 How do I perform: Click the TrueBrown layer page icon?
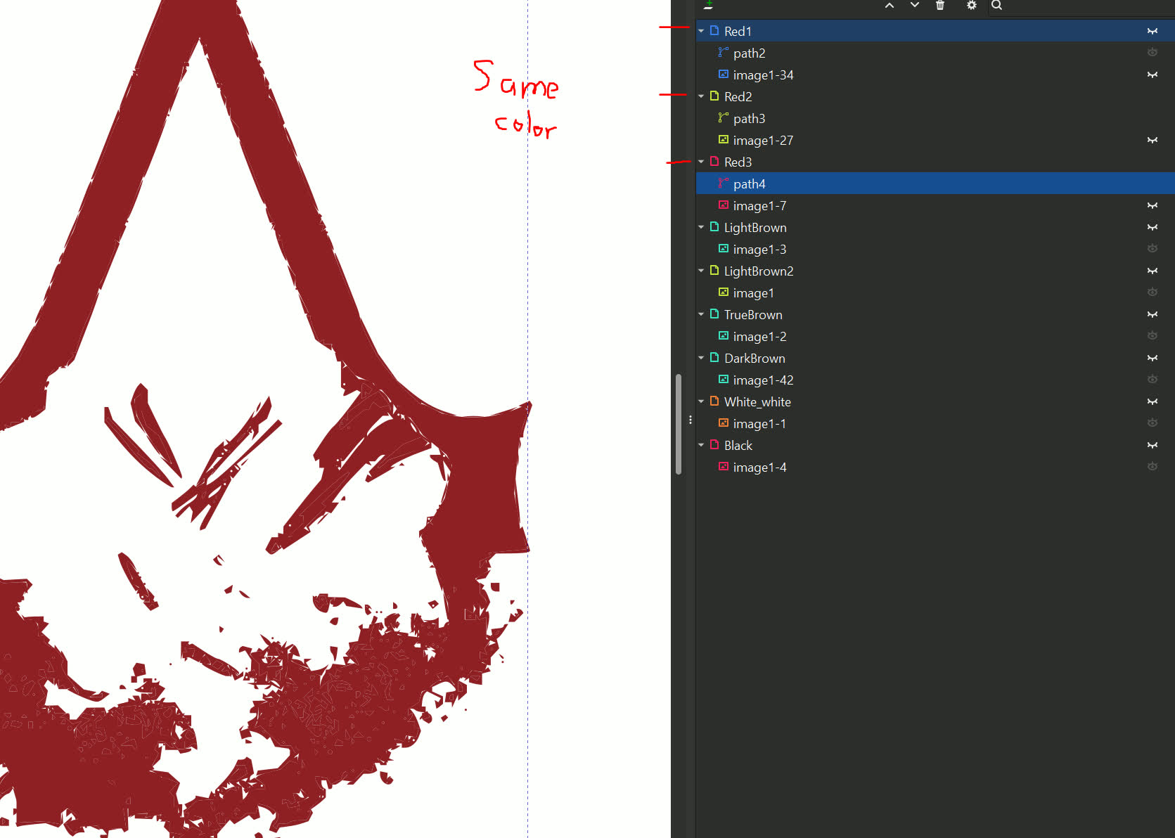[x=714, y=314]
